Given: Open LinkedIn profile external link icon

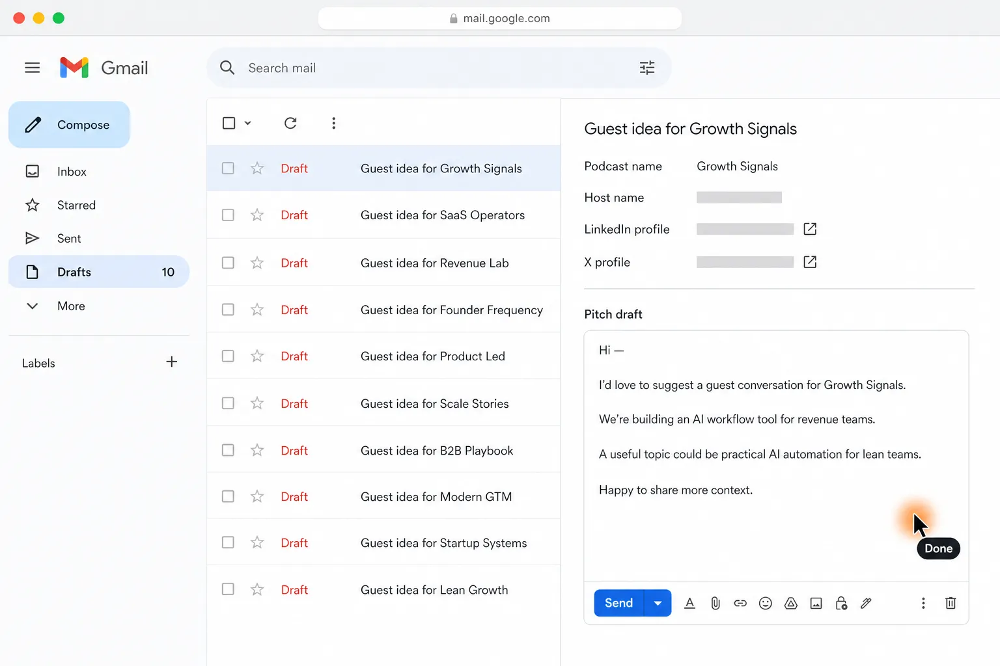Looking at the screenshot, I should coord(810,229).
